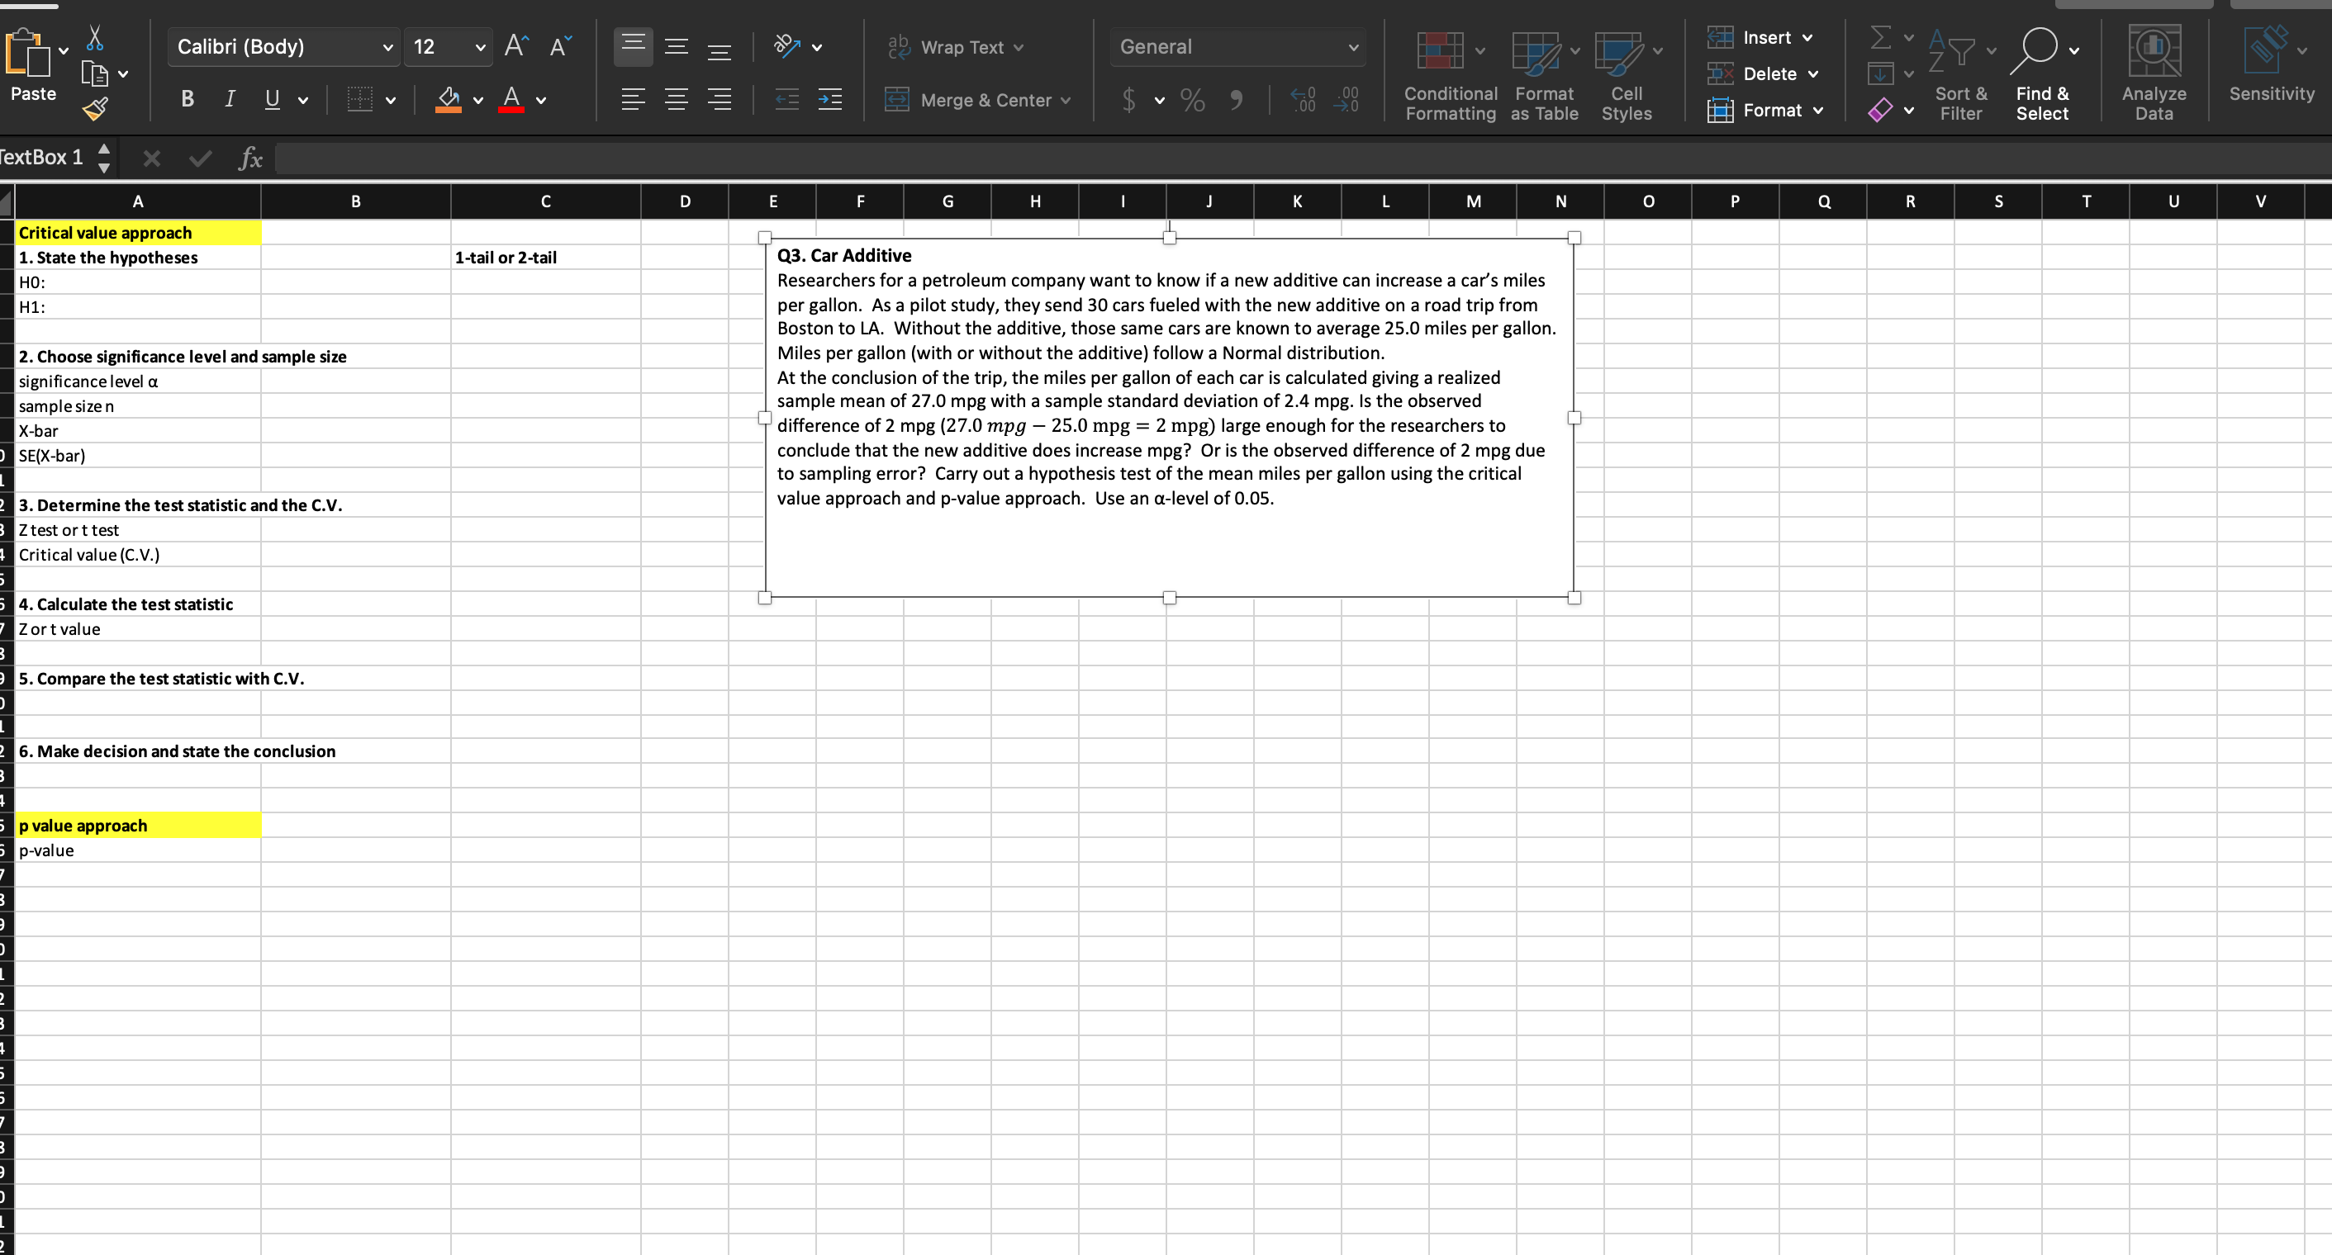2332x1255 pixels.
Task: Click the Percent Style icon
Action: (1191, 100)
